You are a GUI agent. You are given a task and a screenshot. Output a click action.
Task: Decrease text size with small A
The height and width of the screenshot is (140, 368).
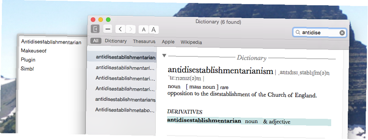tap(144, 30)
